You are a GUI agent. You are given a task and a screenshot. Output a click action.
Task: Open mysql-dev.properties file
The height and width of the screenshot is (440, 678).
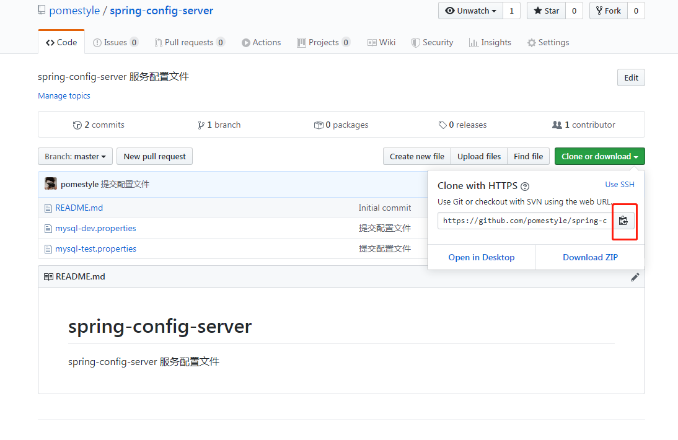click(x=95, y=228)
